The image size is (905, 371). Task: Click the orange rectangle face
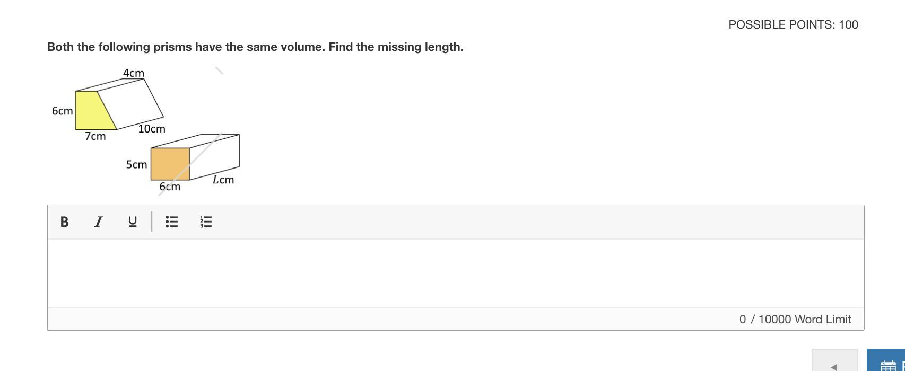pos(170,164)
